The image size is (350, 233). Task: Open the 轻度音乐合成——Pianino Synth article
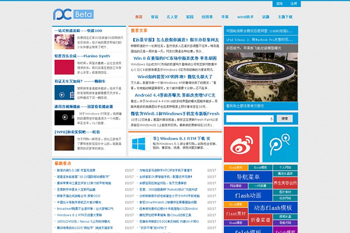click(x=82, y=56)
